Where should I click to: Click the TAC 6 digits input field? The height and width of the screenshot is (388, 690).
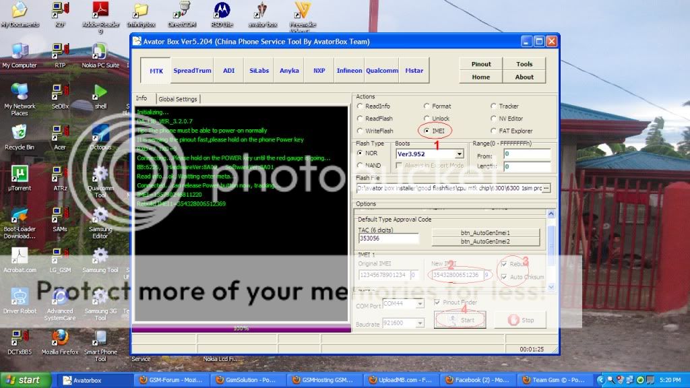pos(388,238)
